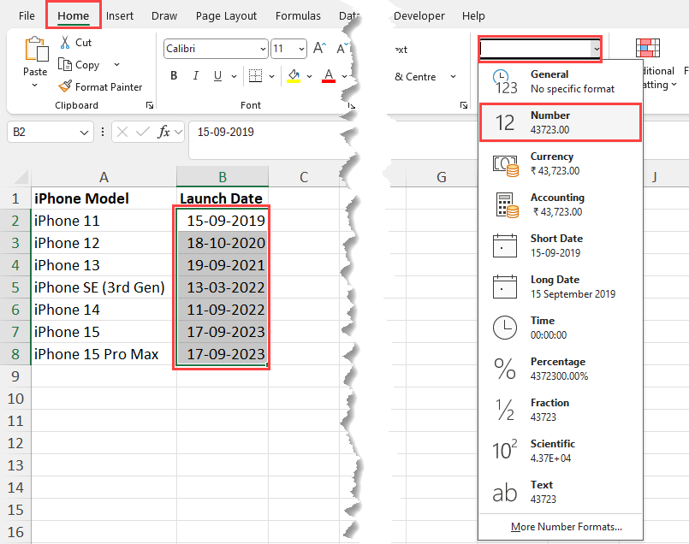Toggle Italic formatting
Screen dimensions: 689x544
pos(196,76)
